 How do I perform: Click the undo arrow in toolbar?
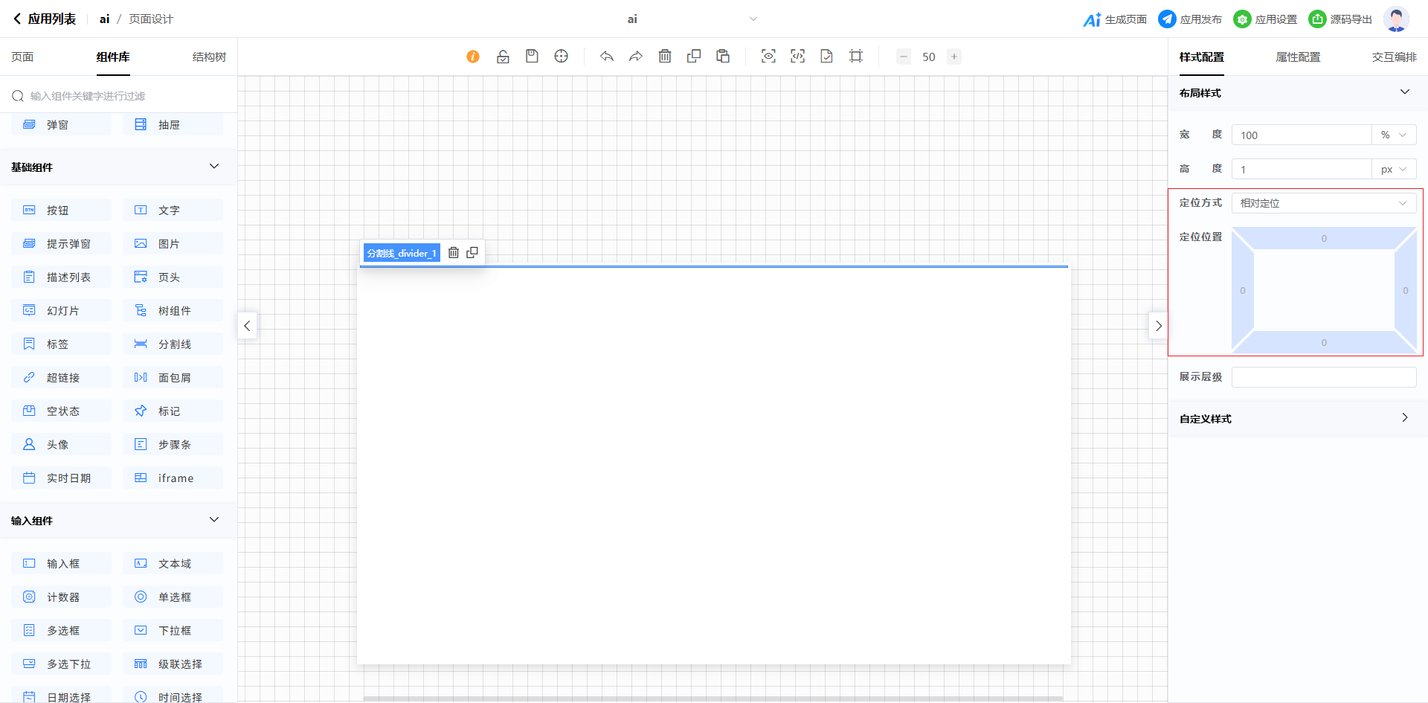[607, 57]
